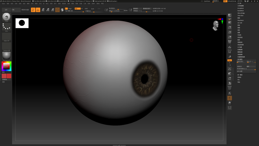Open the 工具 tool menu

pos(85,4)
